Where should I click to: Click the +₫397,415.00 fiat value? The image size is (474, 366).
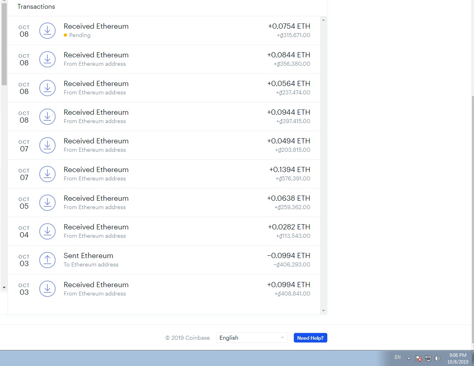tap(293, 121)
